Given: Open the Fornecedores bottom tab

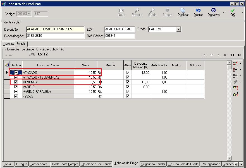Looking at the screenshot, I should [40, 164].
